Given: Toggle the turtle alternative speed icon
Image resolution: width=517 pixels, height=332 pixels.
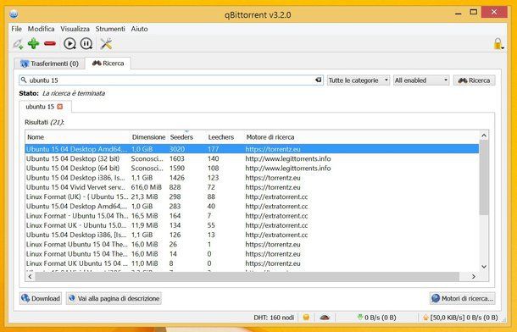Looking at the screenshot, I should coord(325,318).
